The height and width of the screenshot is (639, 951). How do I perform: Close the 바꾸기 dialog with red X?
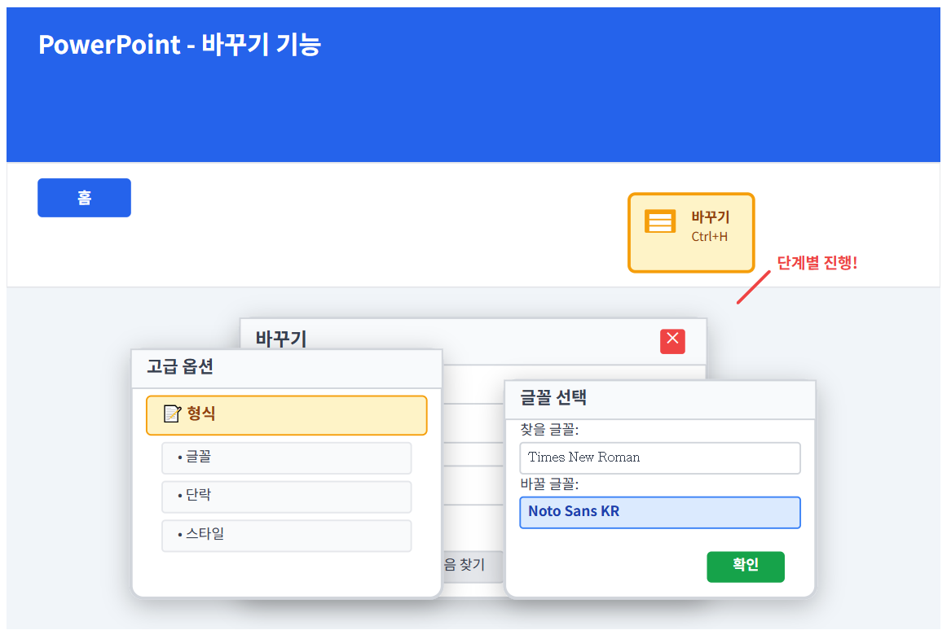coord(672,341)
